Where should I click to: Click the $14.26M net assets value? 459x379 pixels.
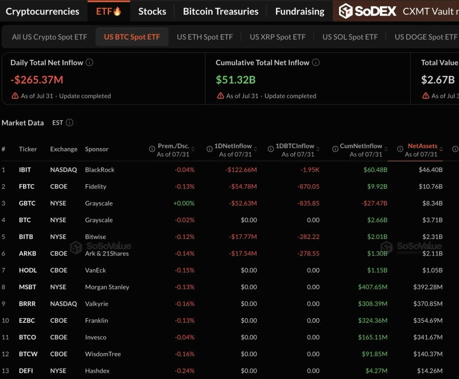(430, 370)
